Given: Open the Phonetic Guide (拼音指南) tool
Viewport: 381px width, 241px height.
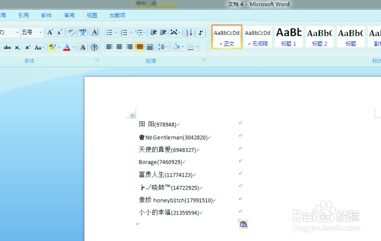Looking at the screenshot, I should point(83,32).
